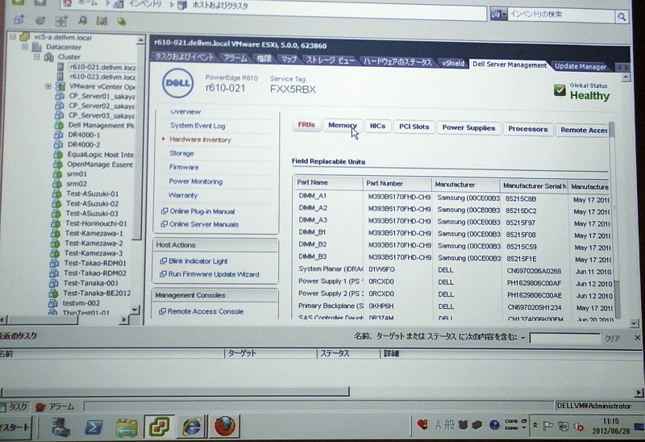Open the Memory inventory tab
645x442 pixels.
[x=342, y=126]
